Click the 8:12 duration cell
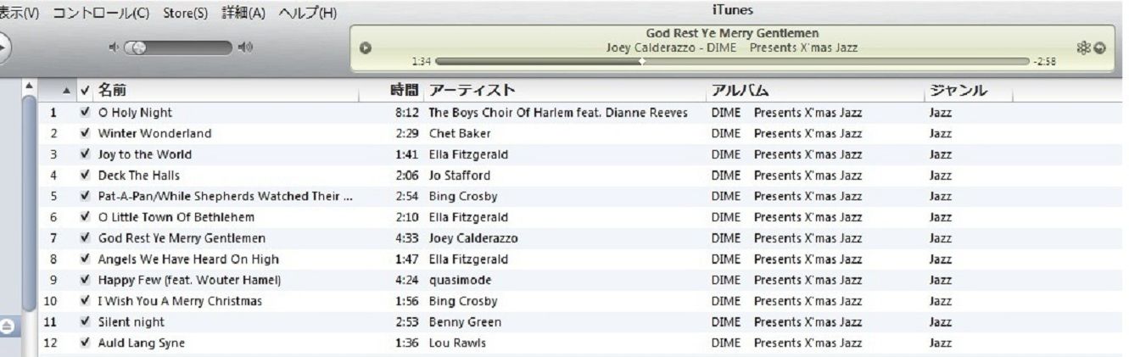Image resolution: width=1129 pixels, height=357 pixels. (x=407, y=112)
